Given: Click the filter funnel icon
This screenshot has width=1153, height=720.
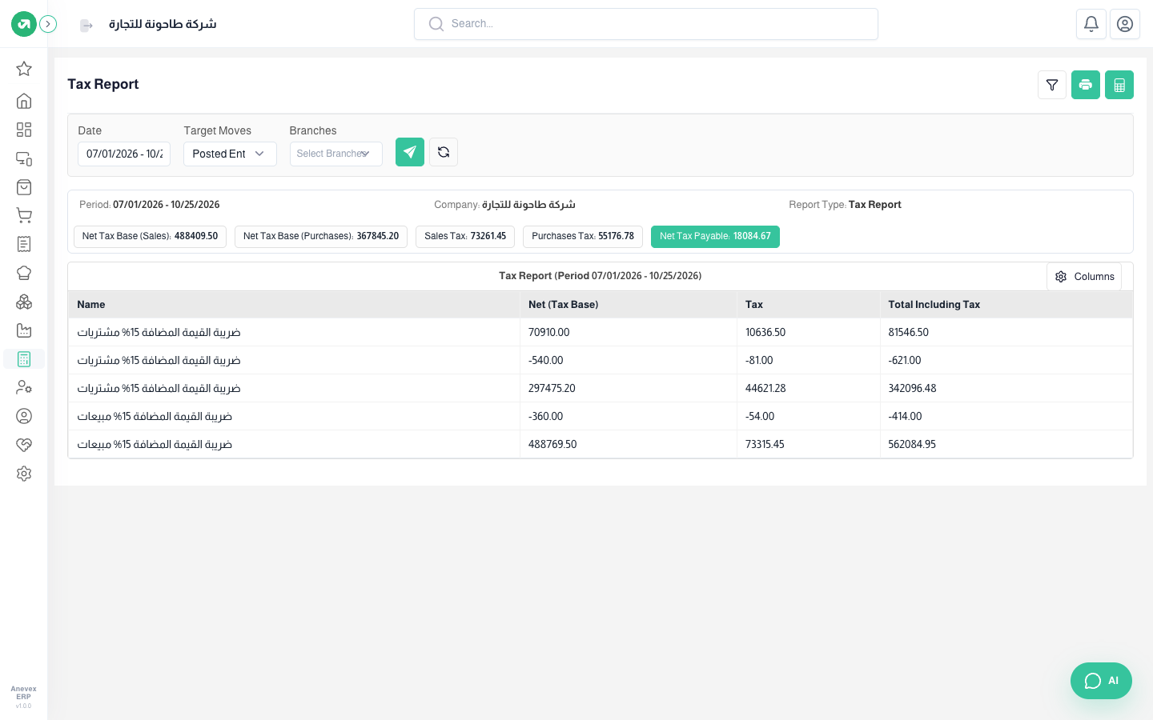Looking at the screenshot, I should [1052, 85].
